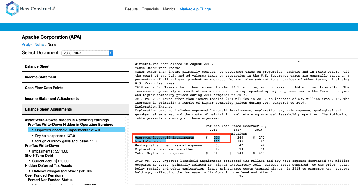Expand the Cash Flow Data Points section

coord(75,88)
